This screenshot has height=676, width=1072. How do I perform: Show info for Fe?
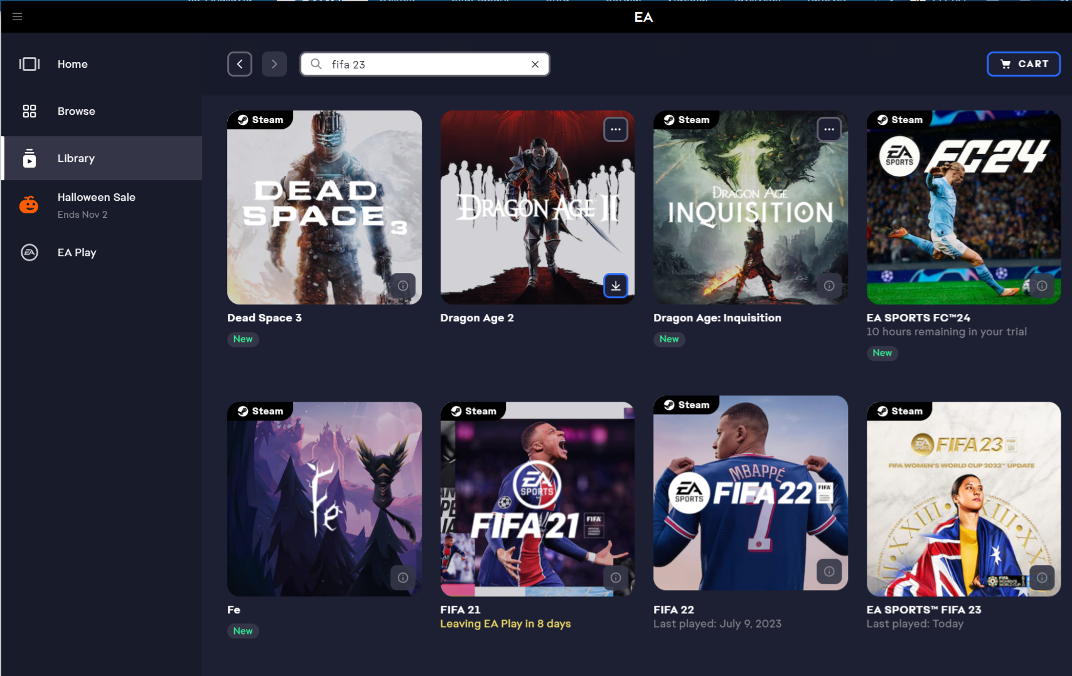point(403,577)
